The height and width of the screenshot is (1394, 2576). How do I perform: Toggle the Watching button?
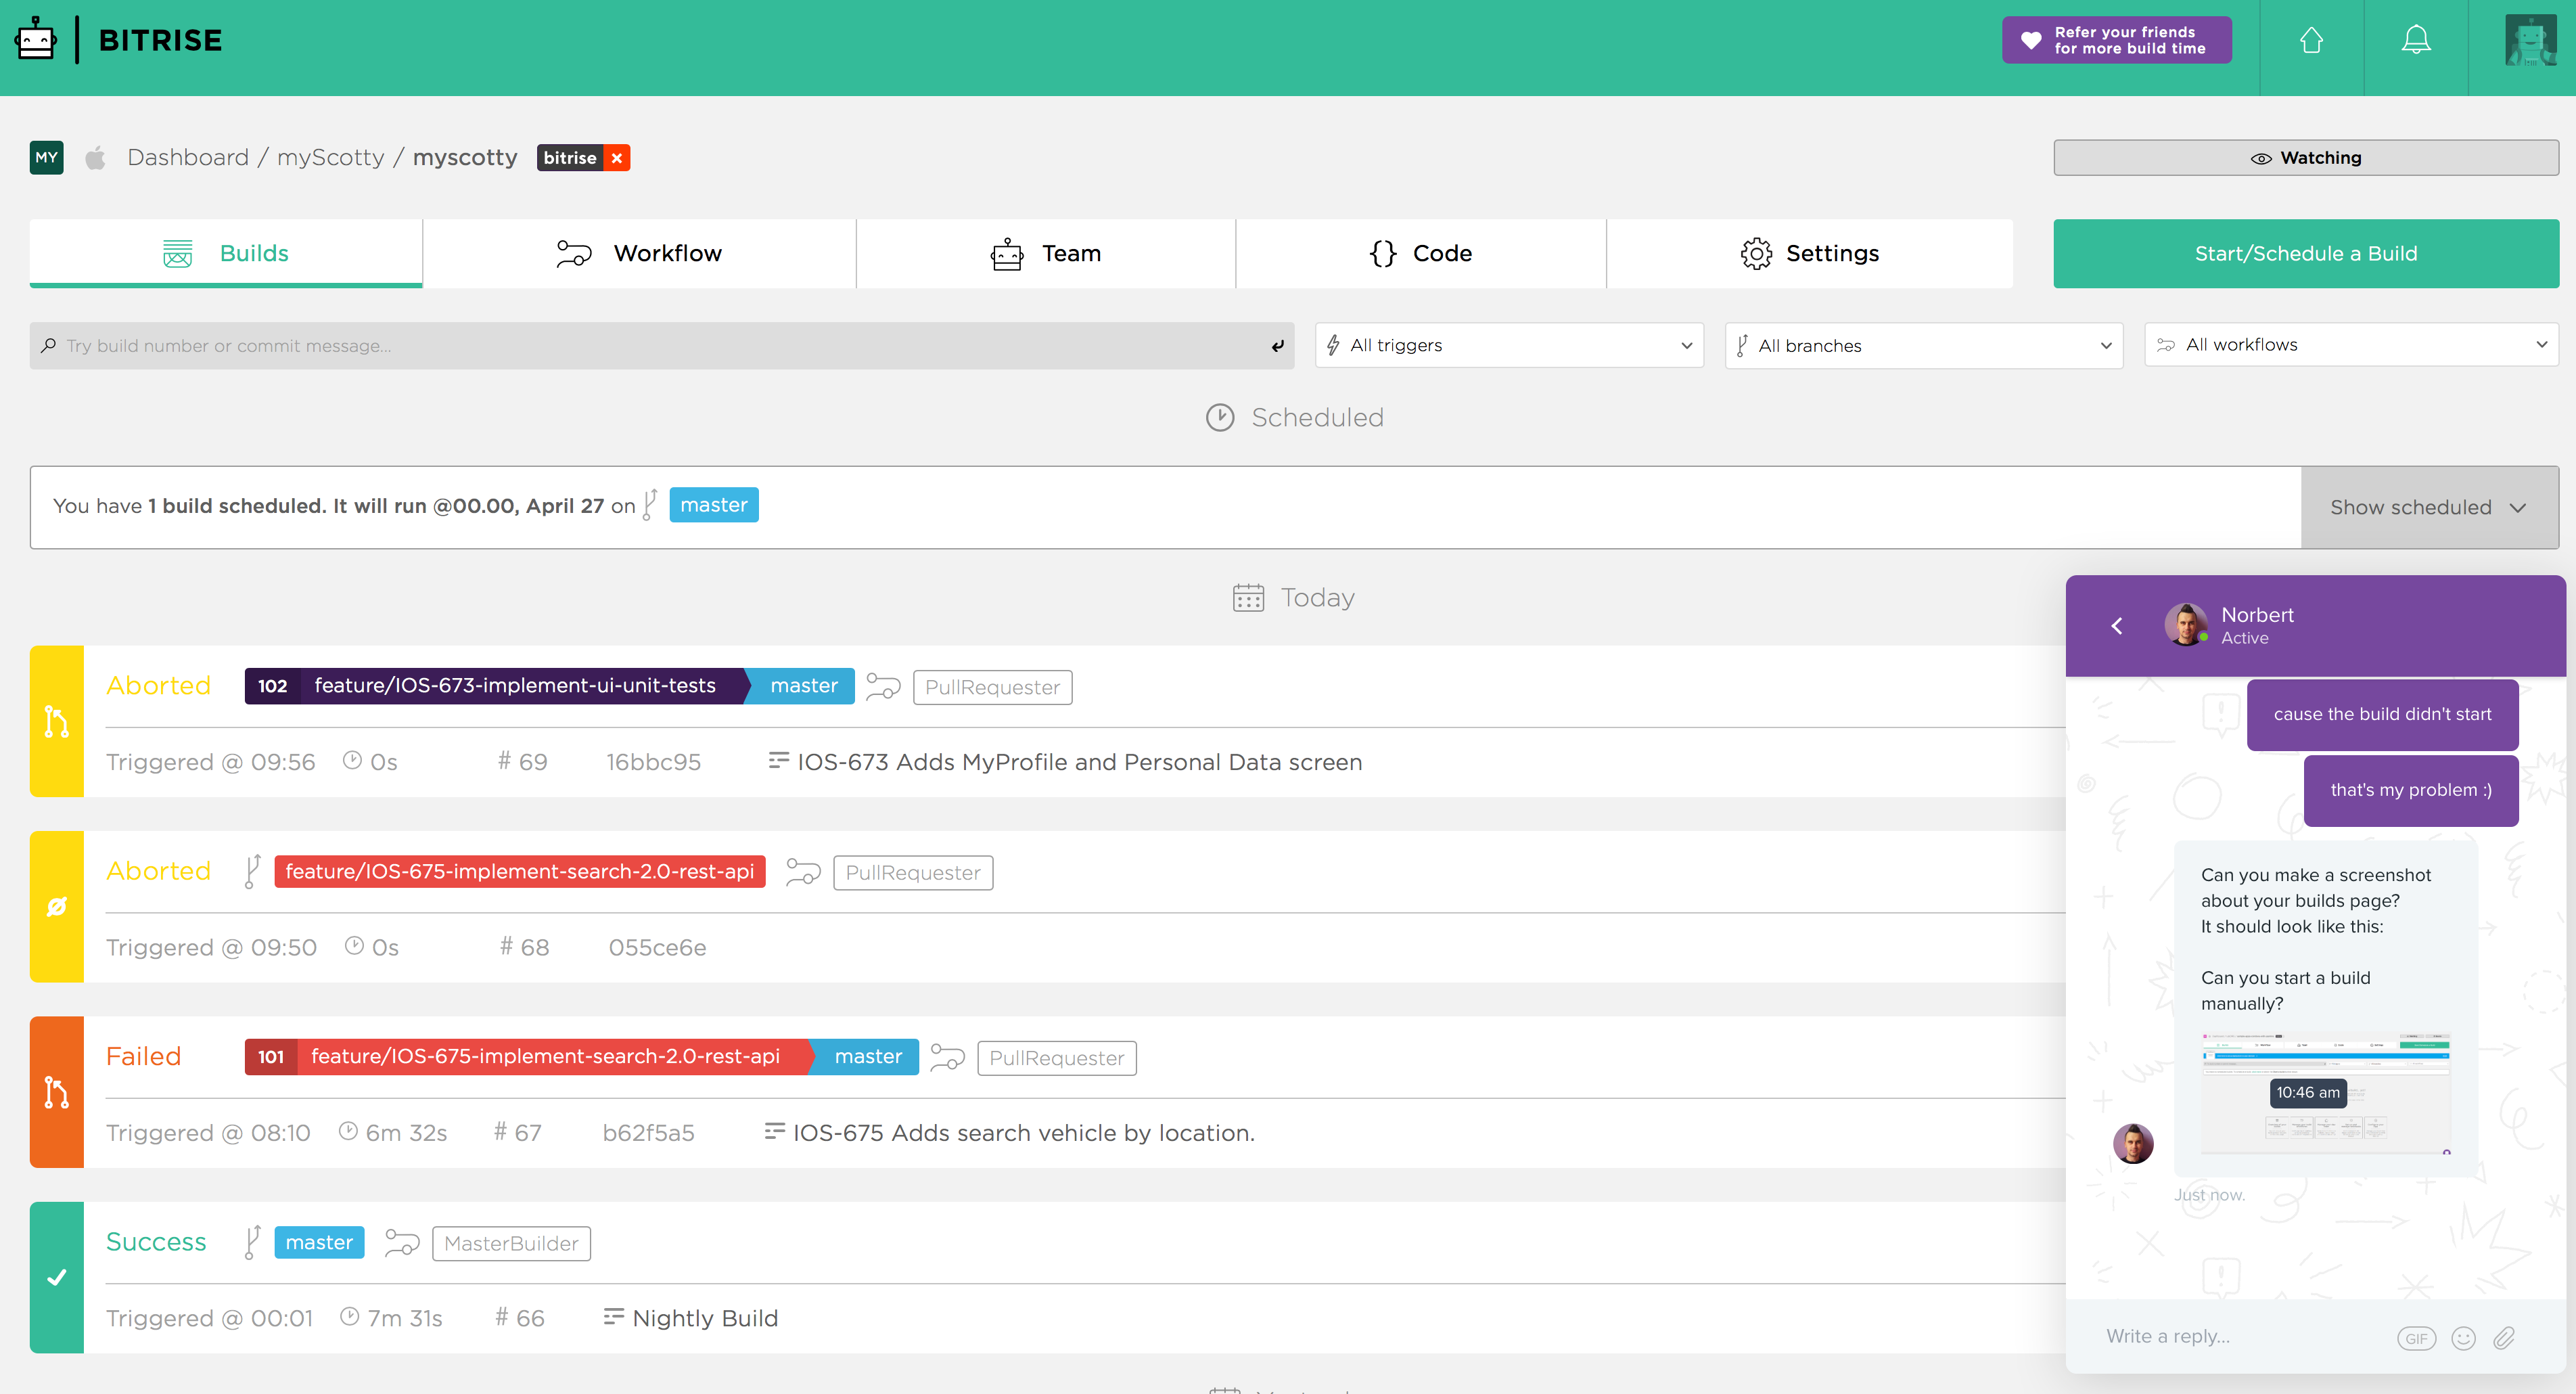pos(2306,158)
